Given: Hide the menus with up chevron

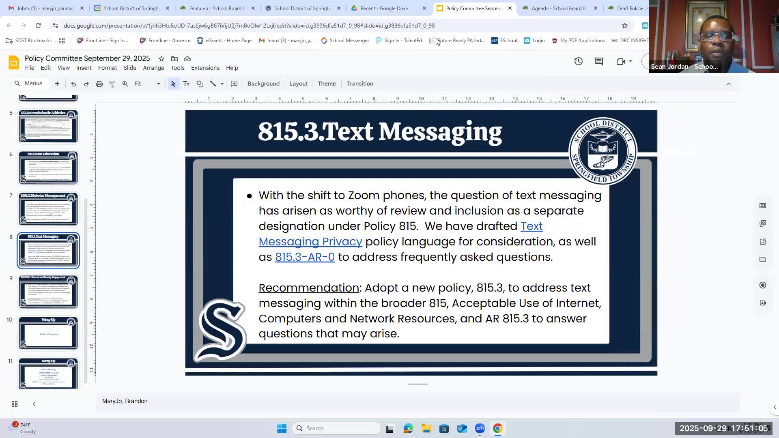Looking at the screenshot, I should 728,84.
